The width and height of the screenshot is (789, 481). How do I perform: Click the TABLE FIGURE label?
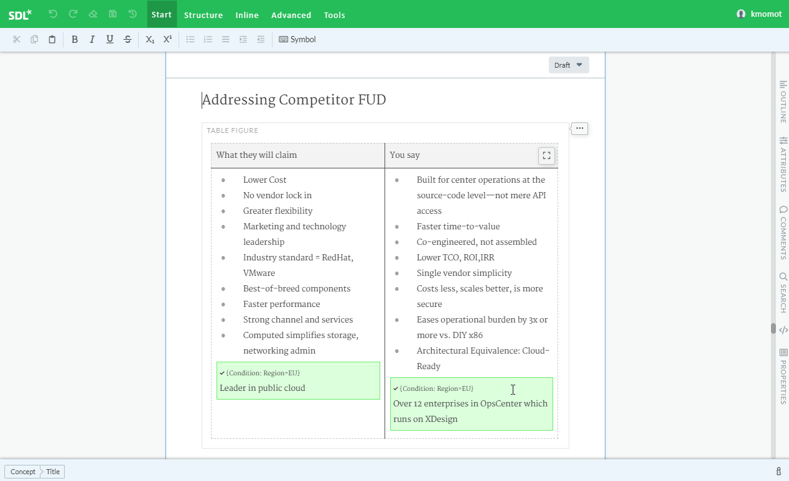232,131
